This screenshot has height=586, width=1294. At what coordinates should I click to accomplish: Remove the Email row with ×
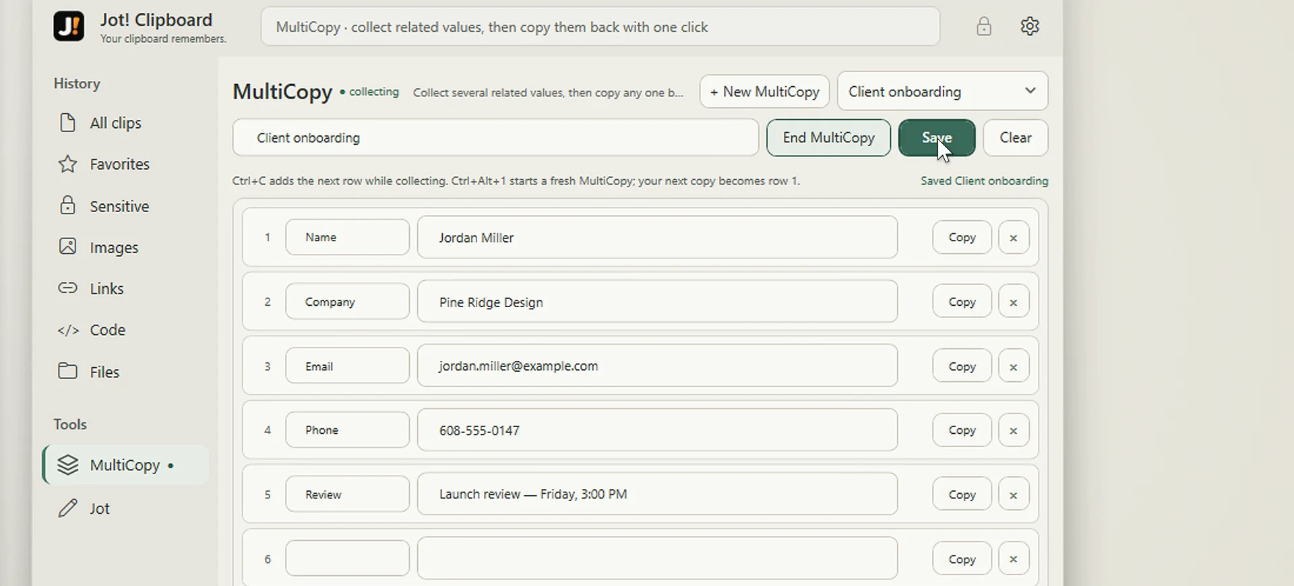(x=1013, y=366)
